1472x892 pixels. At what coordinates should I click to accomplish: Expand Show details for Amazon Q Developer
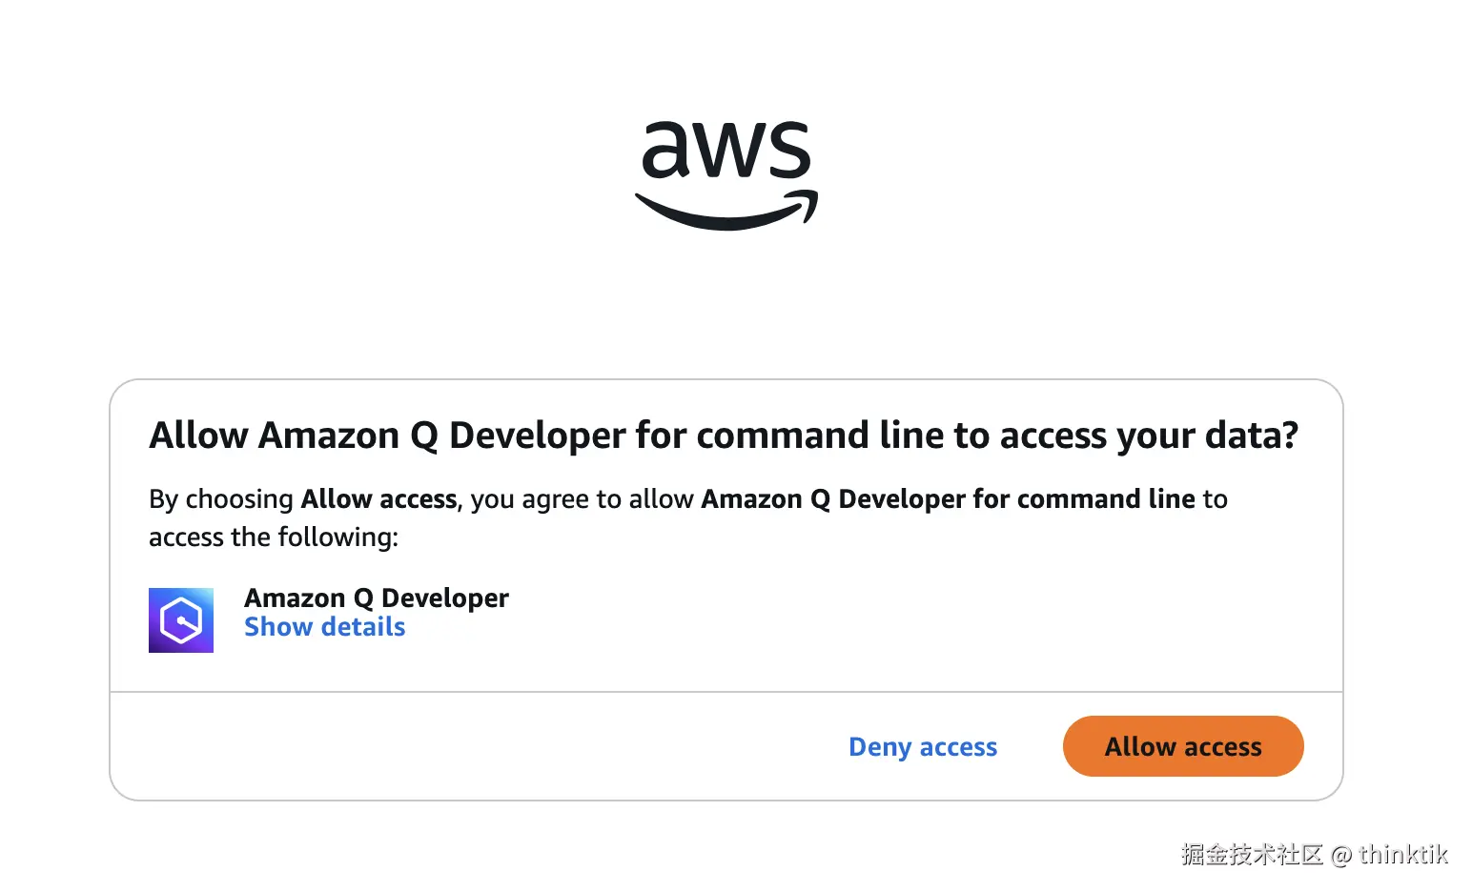pyautogui.click(x=324, y=627)
